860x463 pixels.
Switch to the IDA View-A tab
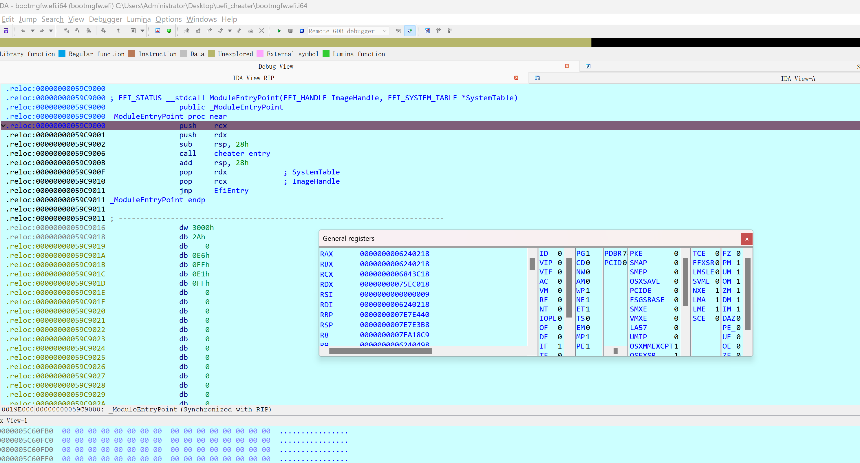click(798, 79)
